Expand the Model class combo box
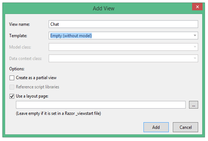The width and height of the screenshot is (208, 141). (x=123, y=47)
